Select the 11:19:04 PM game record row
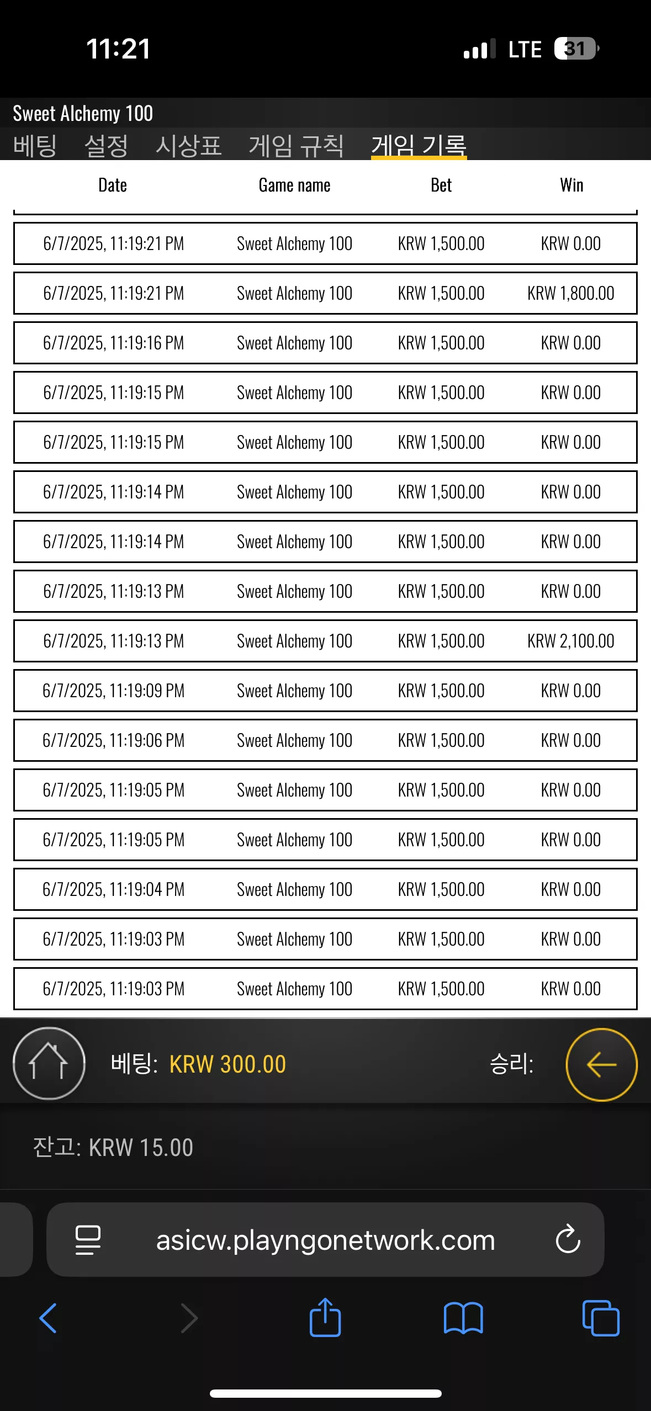 coord(325,889)
